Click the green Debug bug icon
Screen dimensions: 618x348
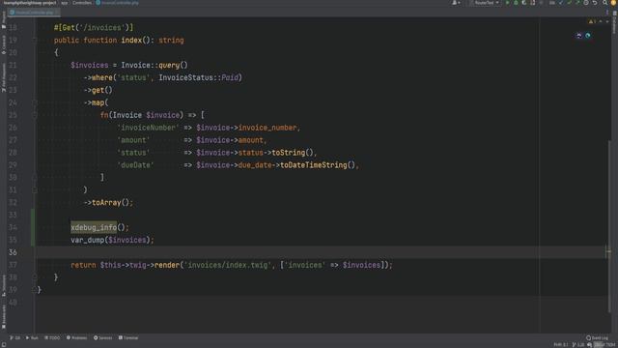[x=516, y=3]
